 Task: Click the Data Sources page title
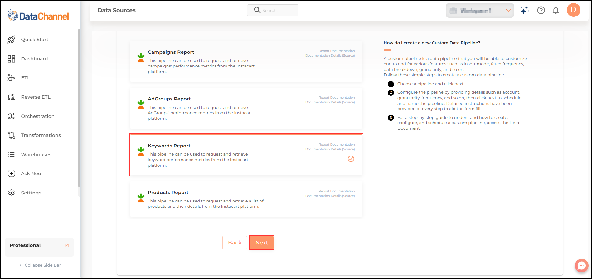click(x=117, y=10)
